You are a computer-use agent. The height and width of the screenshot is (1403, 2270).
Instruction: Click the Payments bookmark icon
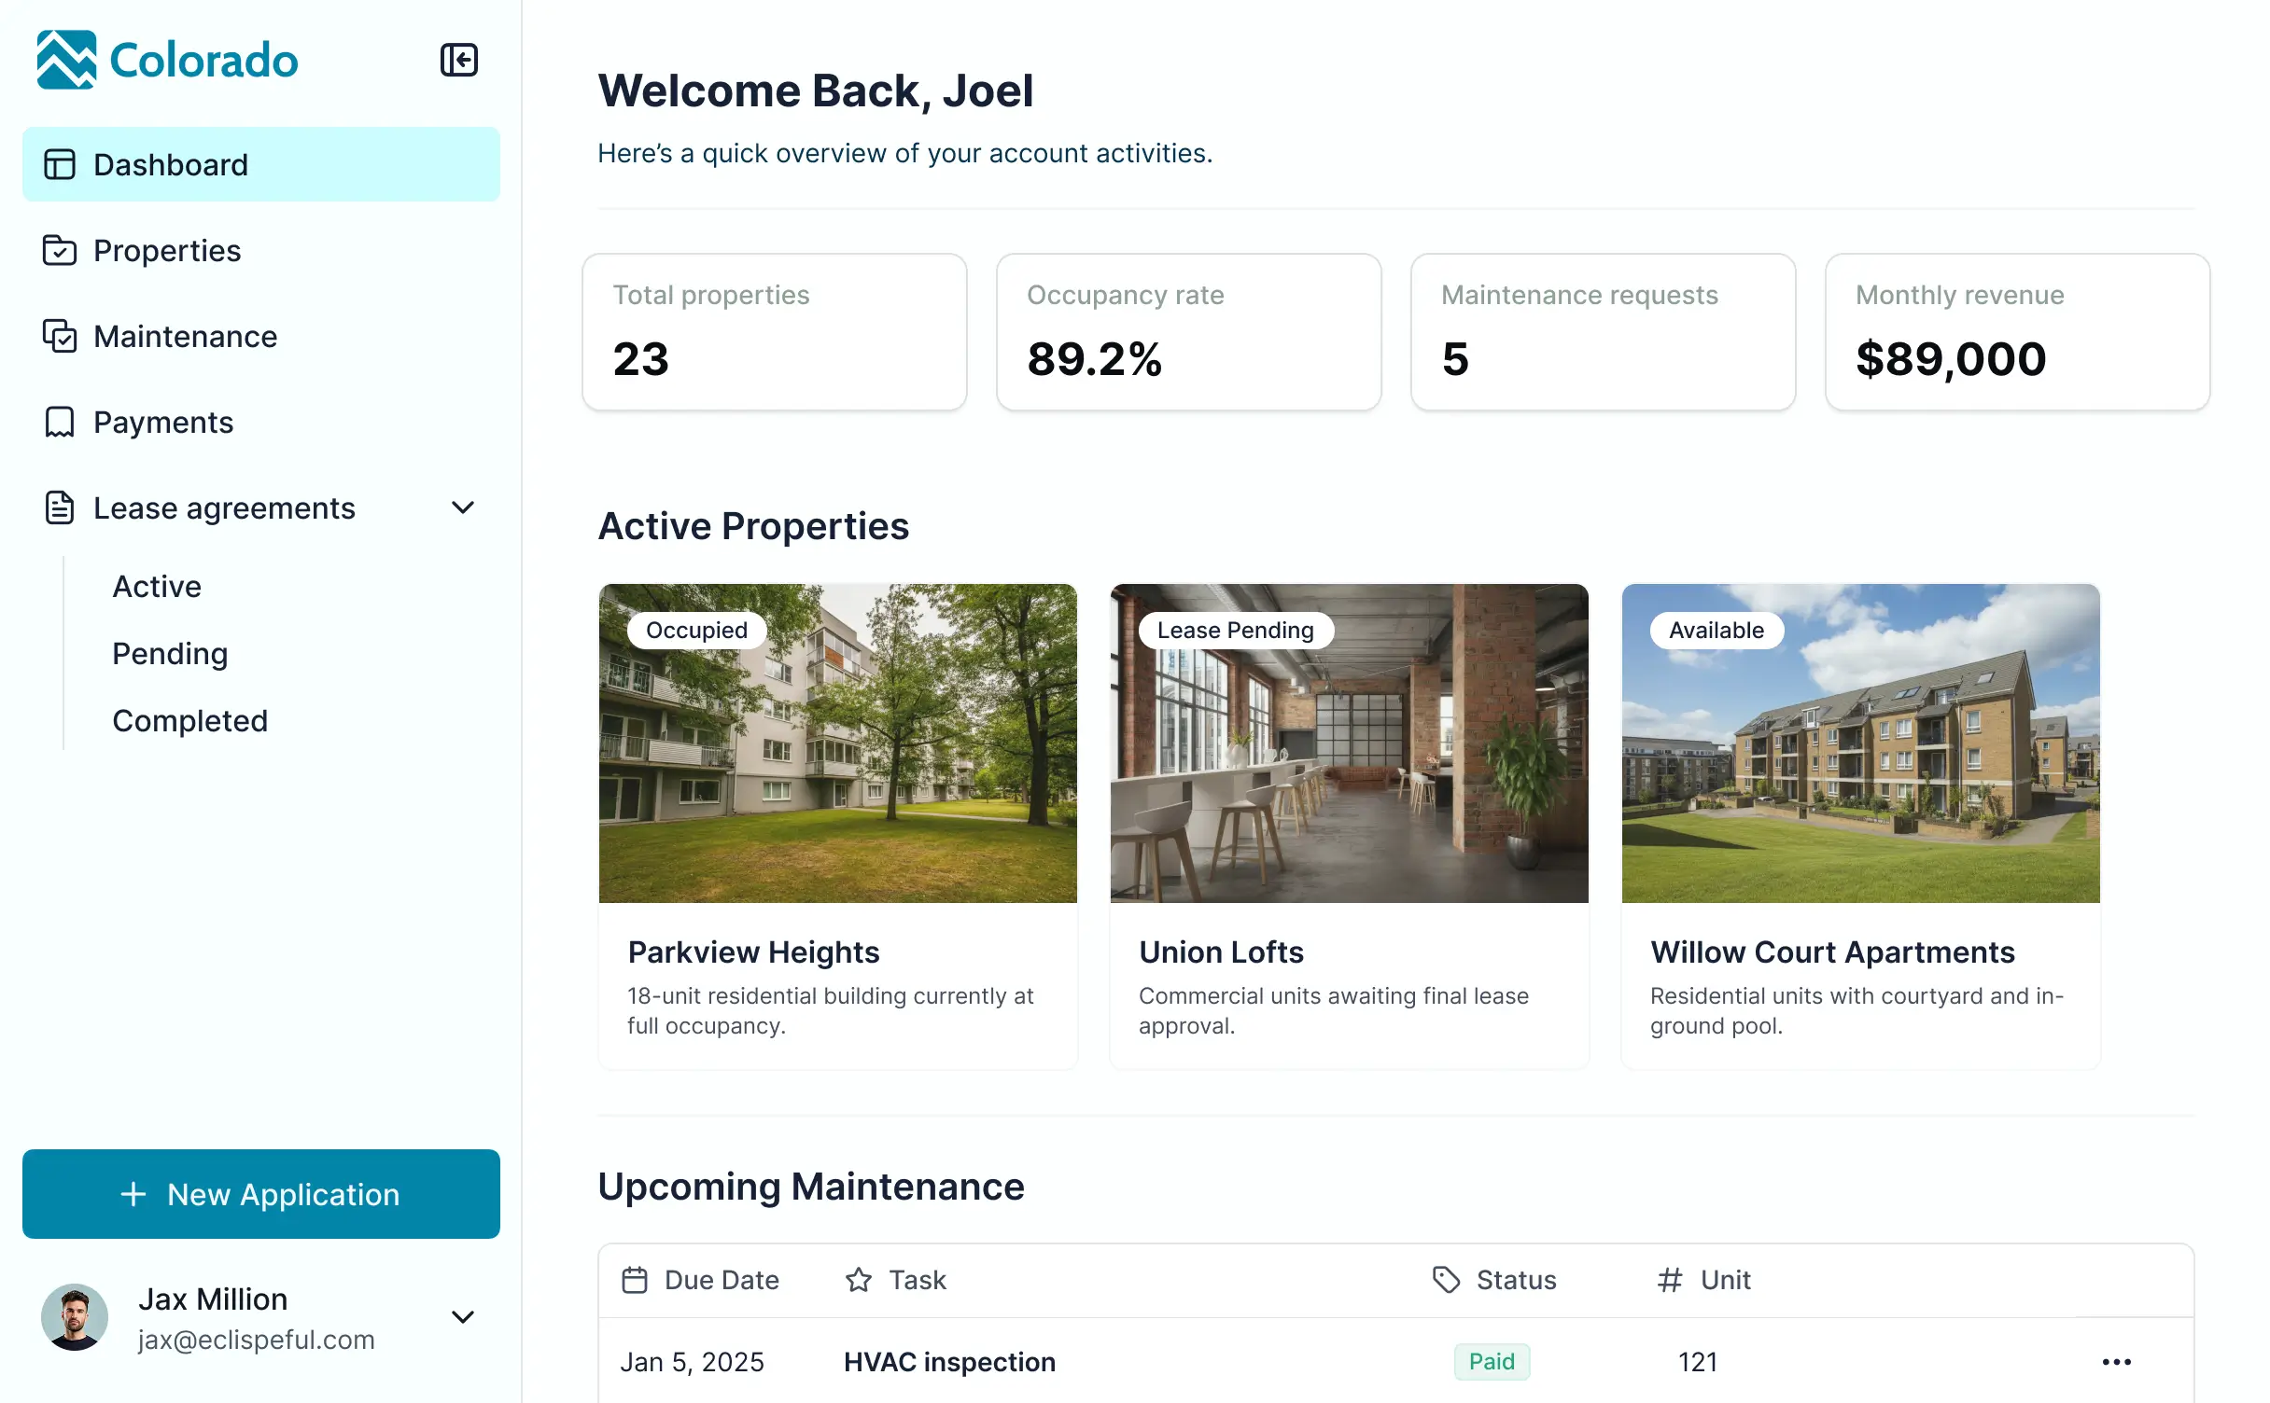pos(58,422)
